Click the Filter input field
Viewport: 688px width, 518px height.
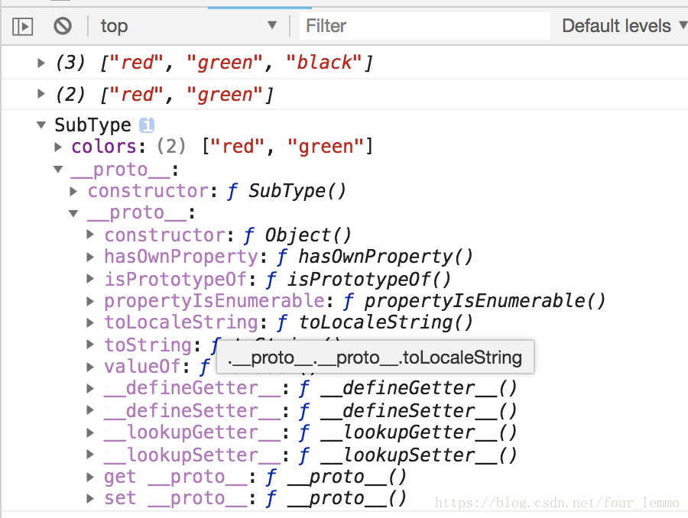click(x=424, y=26)
